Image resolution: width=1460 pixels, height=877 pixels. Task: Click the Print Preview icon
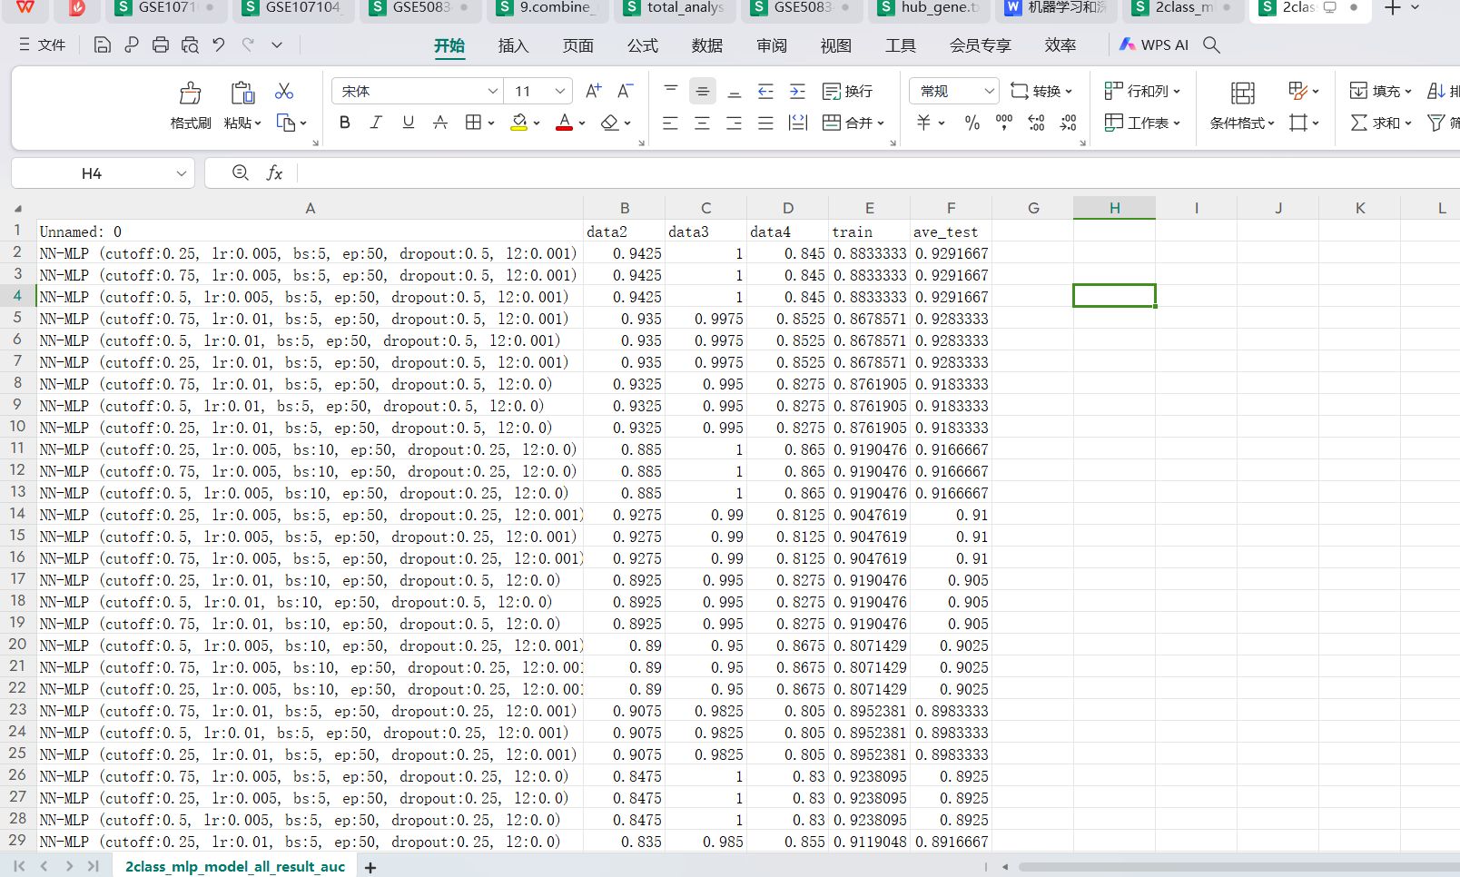(190, 44)
